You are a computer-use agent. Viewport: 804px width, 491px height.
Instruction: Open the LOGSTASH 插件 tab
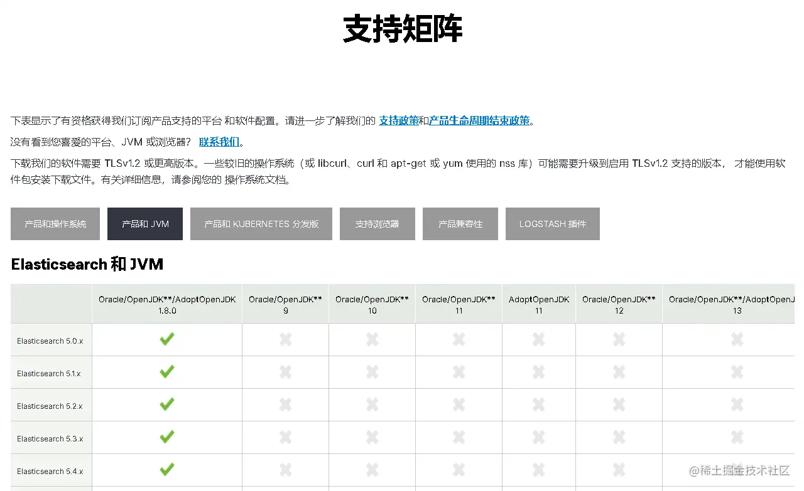tap(553, 224)
